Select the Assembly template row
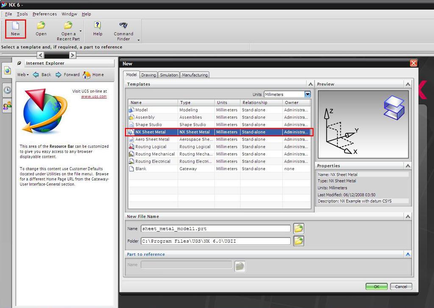The image size is (434, 308). [219, 117]
